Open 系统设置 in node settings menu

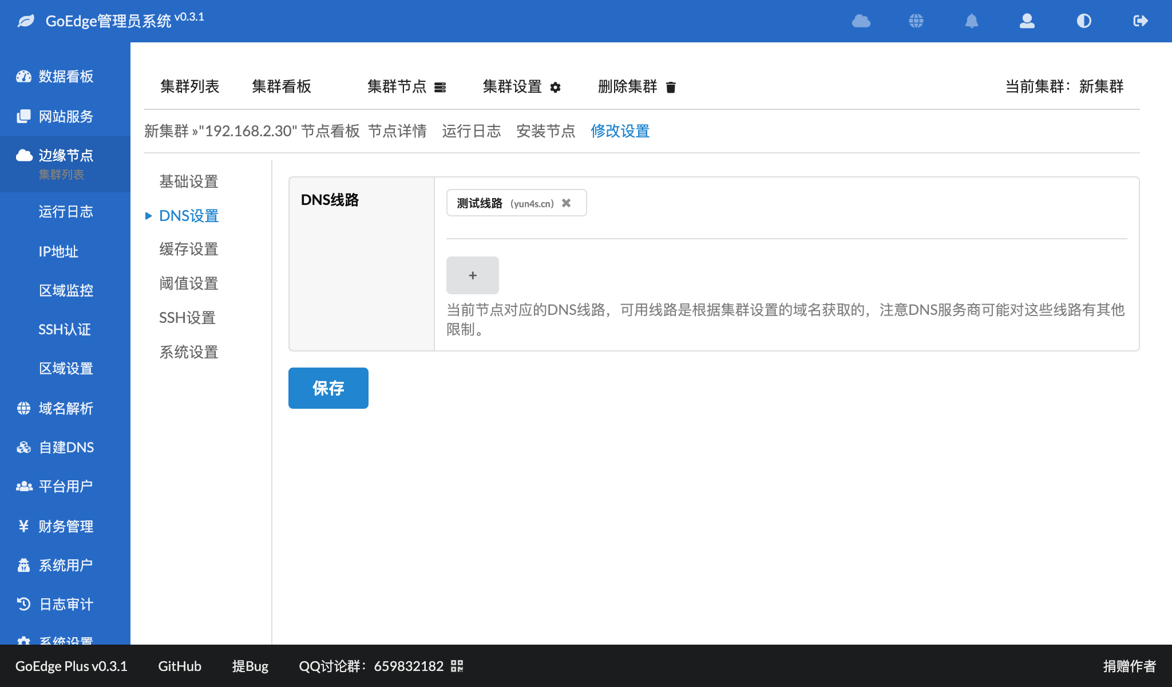click(189, 352)
